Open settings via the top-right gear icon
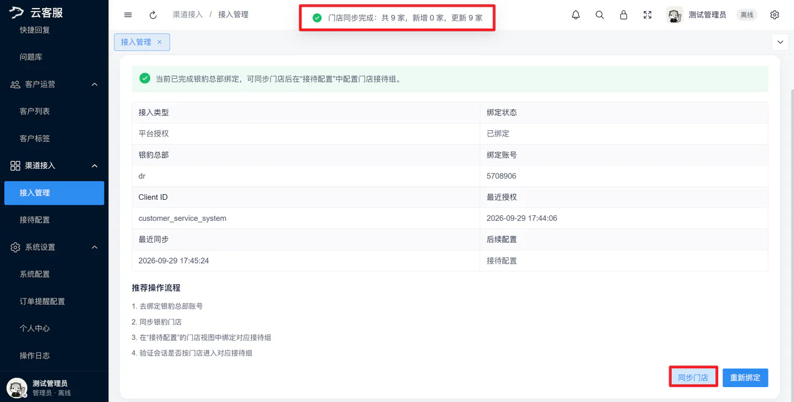Viewport: 794px width, 402px height. (774, 15)
